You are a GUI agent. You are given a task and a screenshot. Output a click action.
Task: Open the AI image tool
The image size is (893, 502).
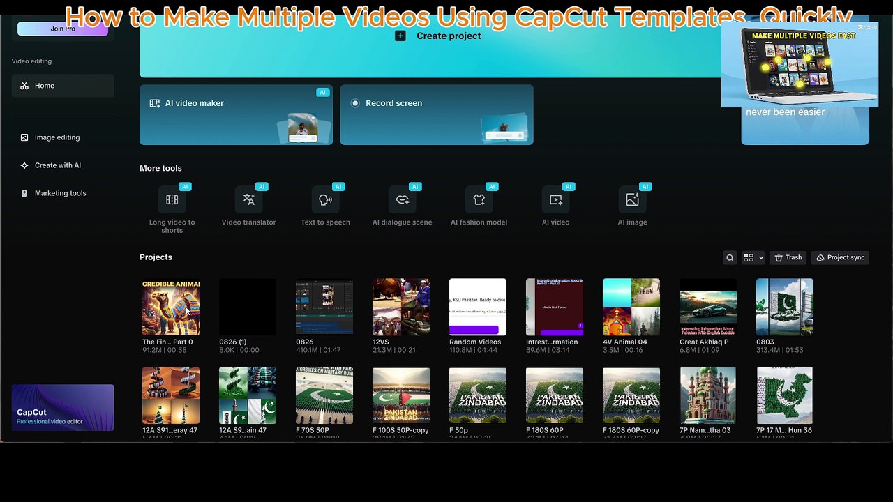(x=632, y=206)
